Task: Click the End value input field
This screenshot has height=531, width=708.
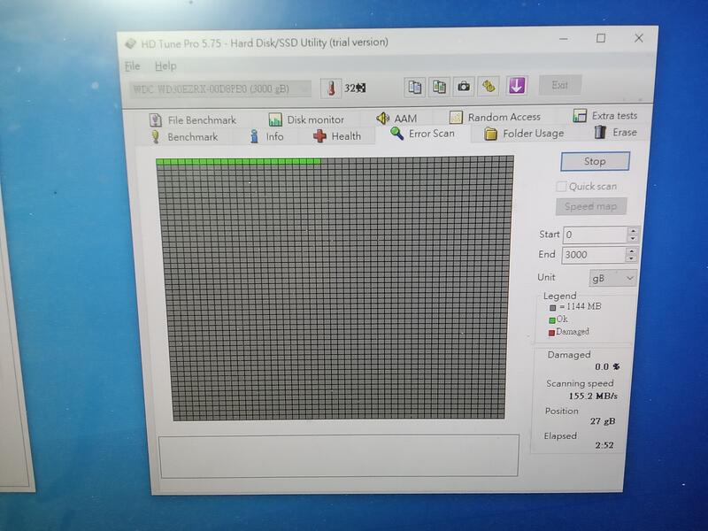Action: click(x=593, y=255)
